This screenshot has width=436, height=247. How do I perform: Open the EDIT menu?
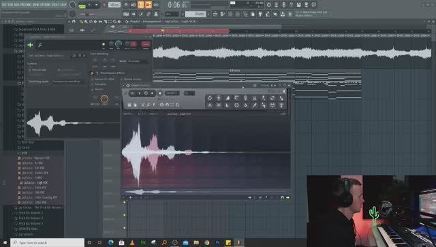coord(10,5)
